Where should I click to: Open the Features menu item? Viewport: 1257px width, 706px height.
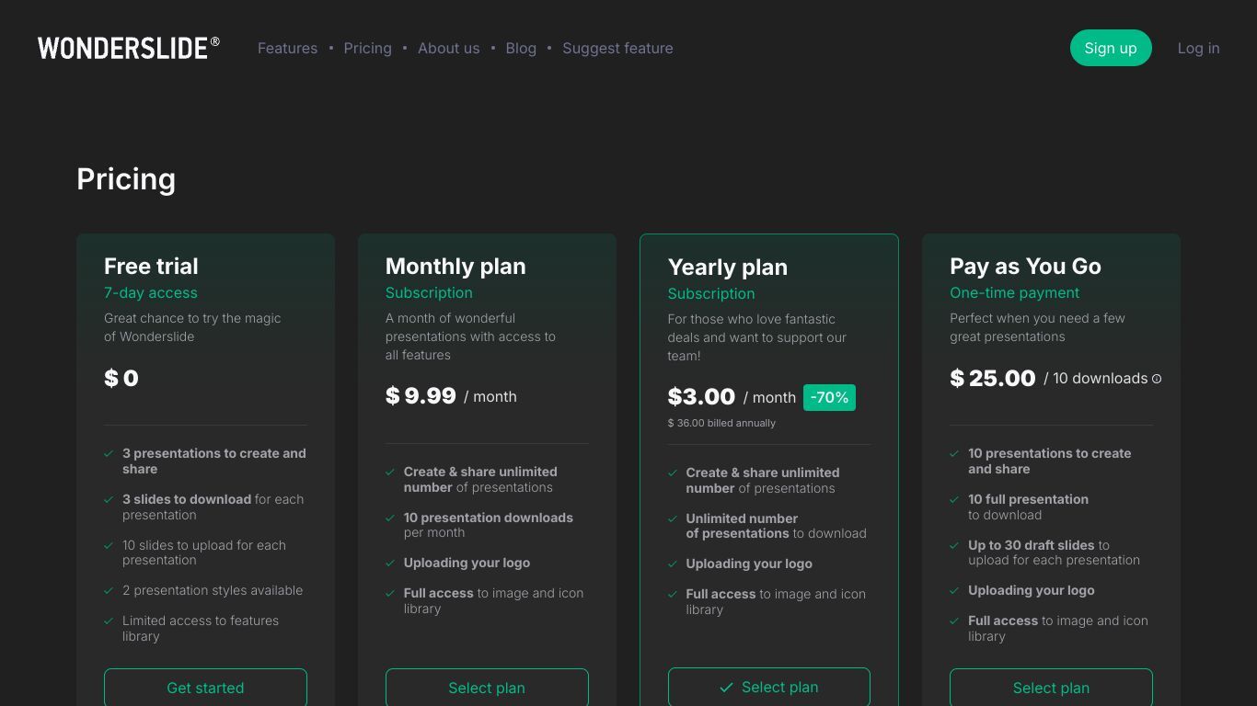(x=287, y=48)
